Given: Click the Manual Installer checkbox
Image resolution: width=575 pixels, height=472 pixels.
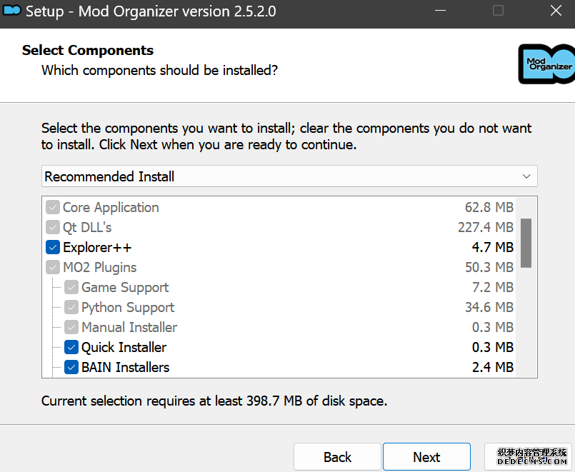Looking at the screenshot, I should point(71,328).
